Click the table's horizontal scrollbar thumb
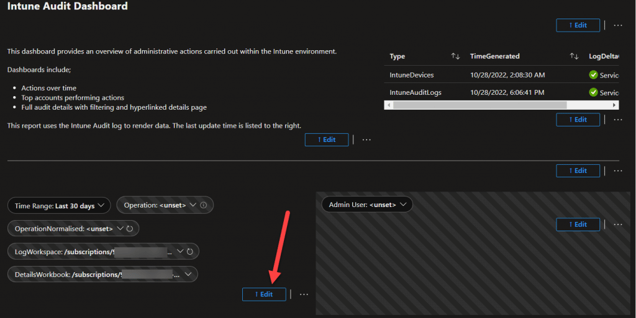636x318 pixels. tap(480, 105)
